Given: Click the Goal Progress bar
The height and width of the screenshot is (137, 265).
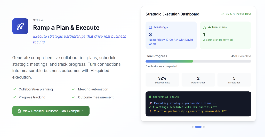Looking at the screenshot, I should pos(198,61).
